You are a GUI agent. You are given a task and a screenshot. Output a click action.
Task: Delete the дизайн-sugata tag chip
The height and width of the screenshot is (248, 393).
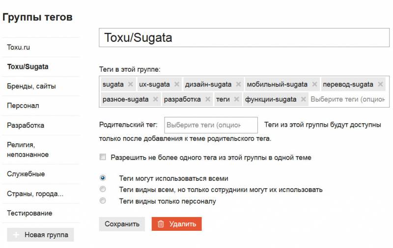(238, 84)
